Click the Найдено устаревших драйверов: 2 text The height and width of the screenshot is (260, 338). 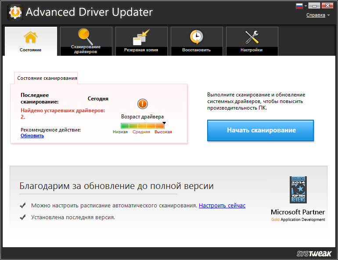coord(63,114)
